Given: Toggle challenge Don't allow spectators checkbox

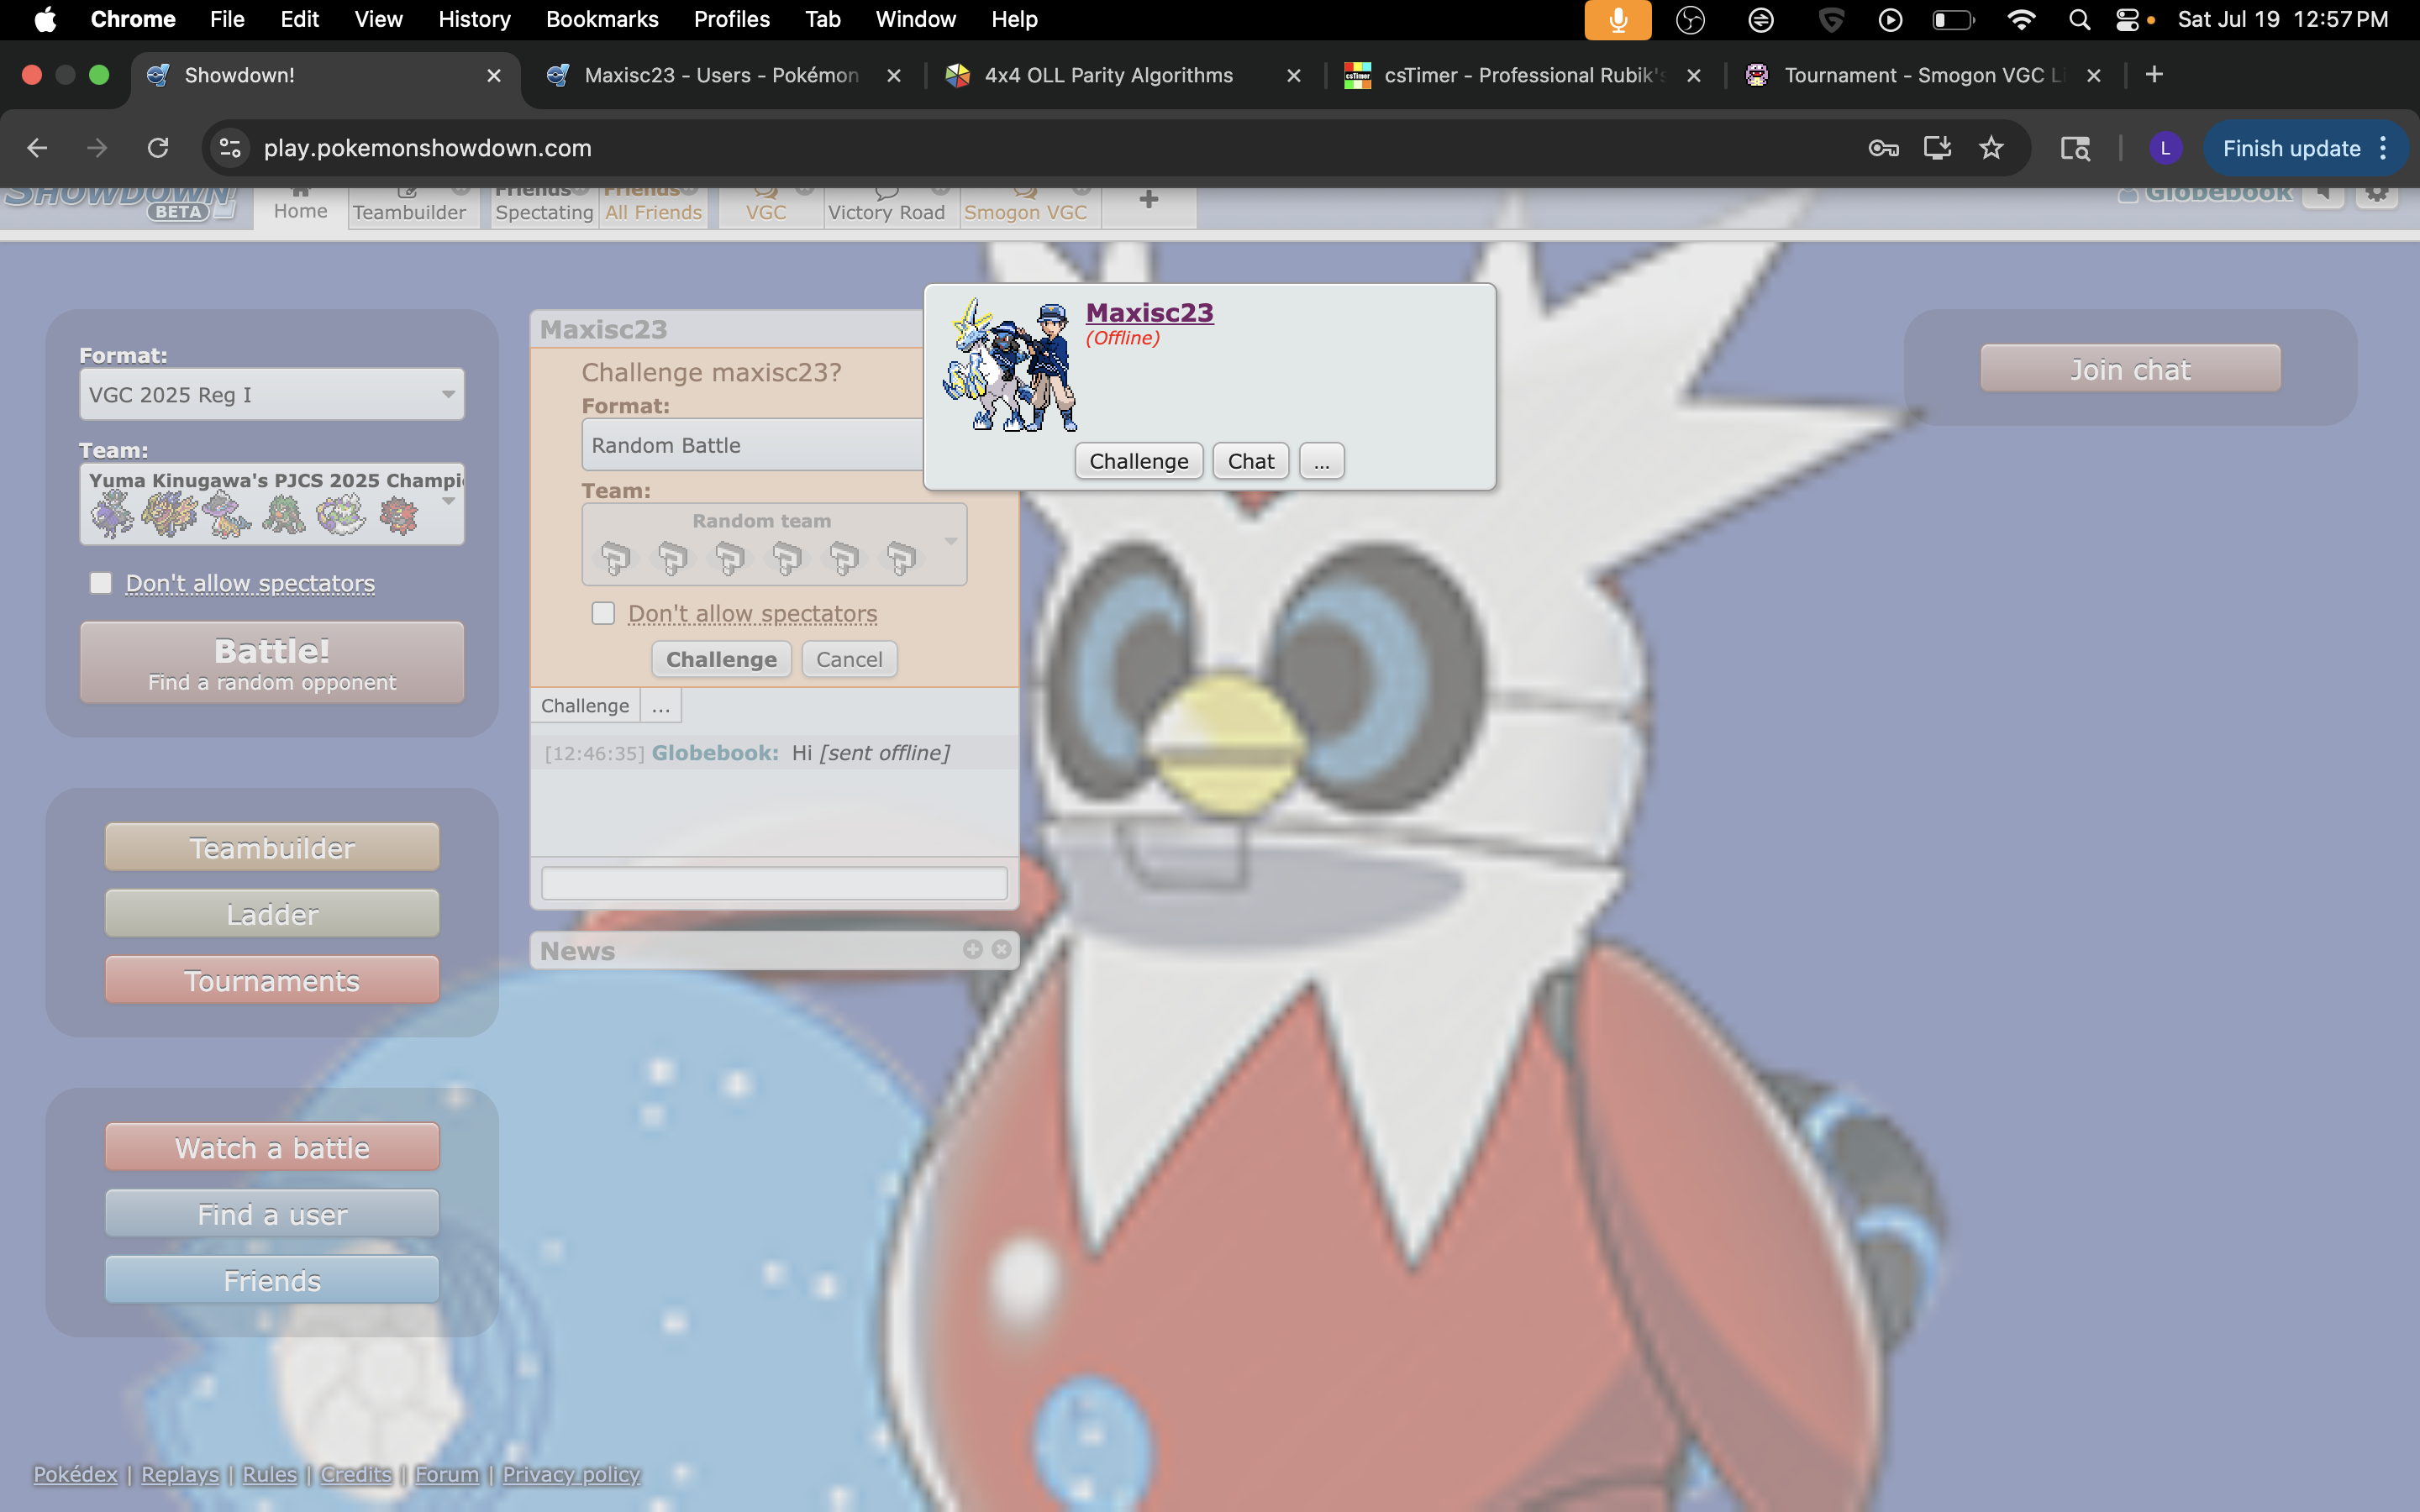Looking at the screenshot, I should (603, 613).
